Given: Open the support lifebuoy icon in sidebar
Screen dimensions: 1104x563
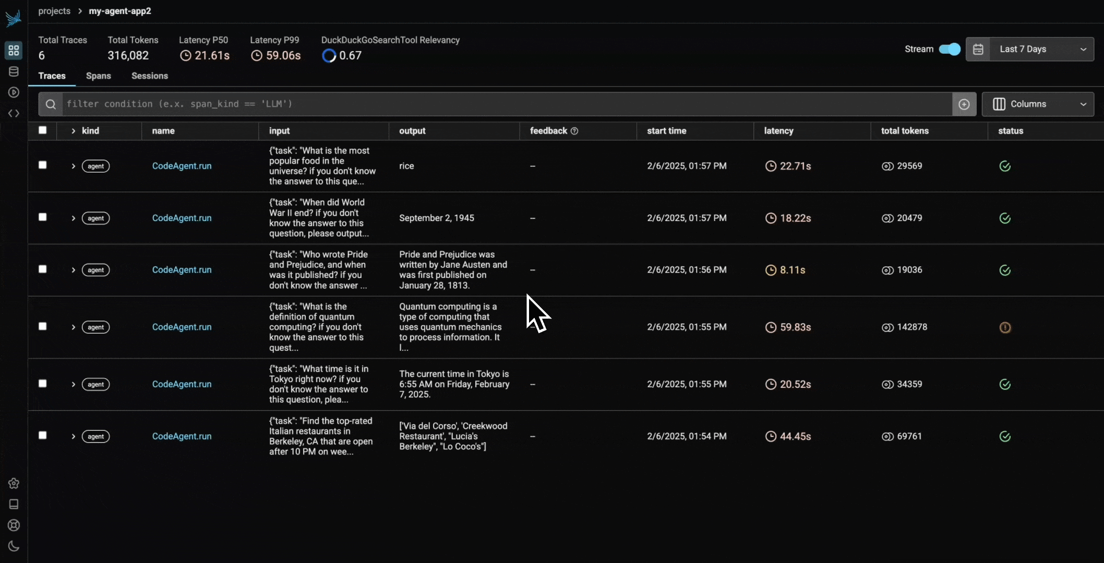Looking at the screenshot, I should [14, 525].
